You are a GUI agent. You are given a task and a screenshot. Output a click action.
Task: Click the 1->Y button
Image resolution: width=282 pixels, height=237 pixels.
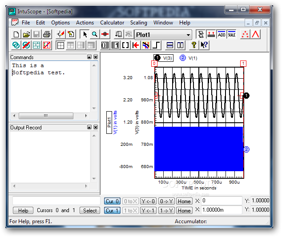[x=166, y=210]
